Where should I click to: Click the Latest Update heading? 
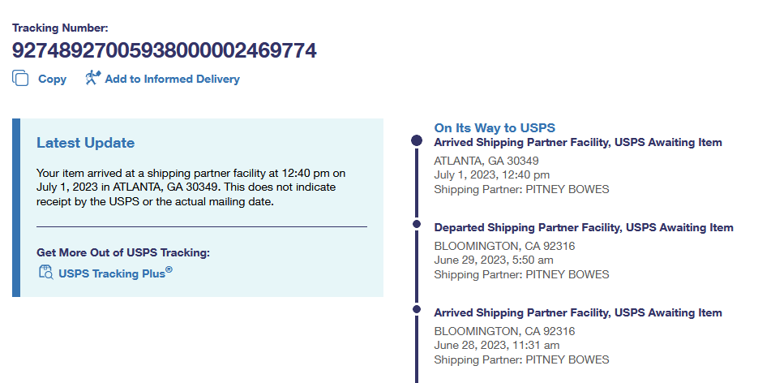pyautogui.click(x=85, y=143)
